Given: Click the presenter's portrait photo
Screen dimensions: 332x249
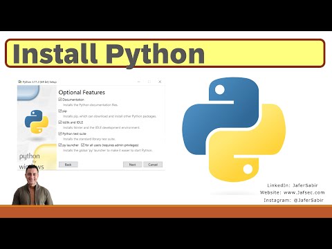Looking at the screenshot, I should coord(33,185).
